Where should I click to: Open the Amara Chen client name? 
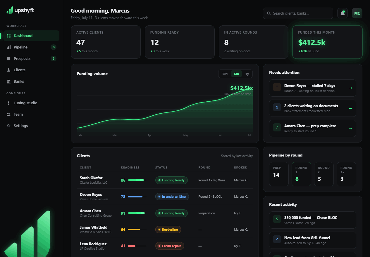tap(90, 211)
